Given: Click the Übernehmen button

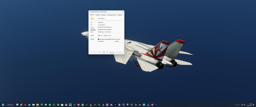Looking at the screenshot, I should tap(120, 53).
